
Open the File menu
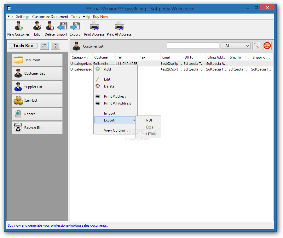click(x=10, y=17)
